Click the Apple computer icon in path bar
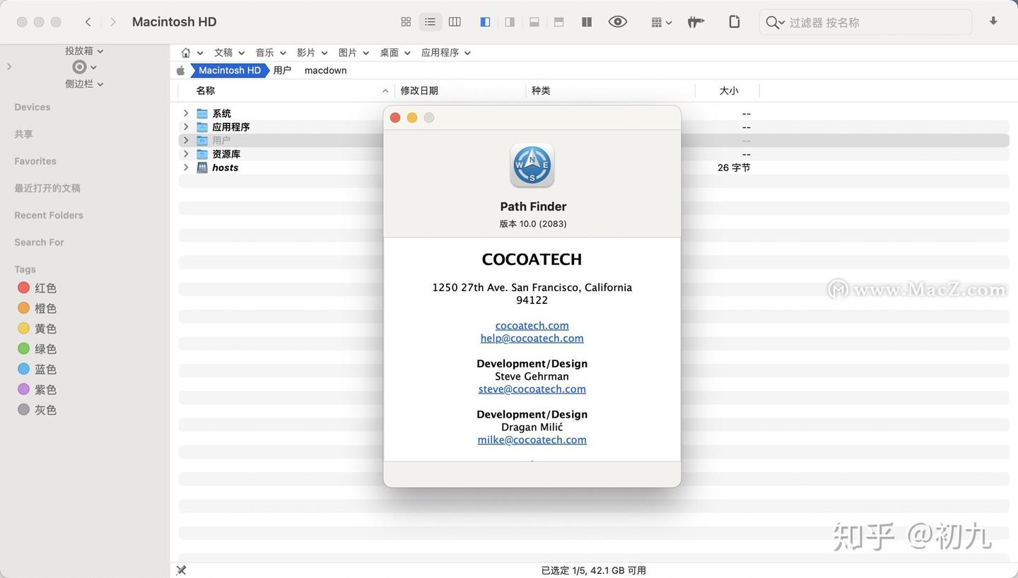The image size is (1018, 578). click(181, 71)
